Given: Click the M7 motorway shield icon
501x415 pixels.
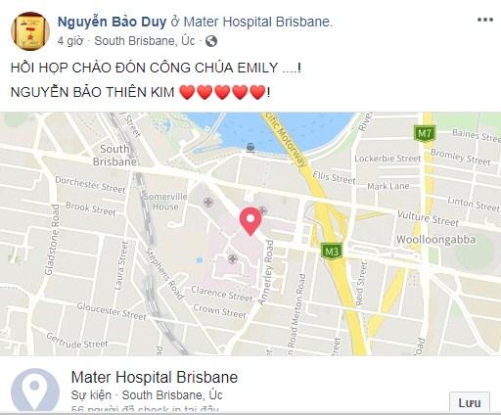Looking at the screenshot, I should (x=425, y=133).
